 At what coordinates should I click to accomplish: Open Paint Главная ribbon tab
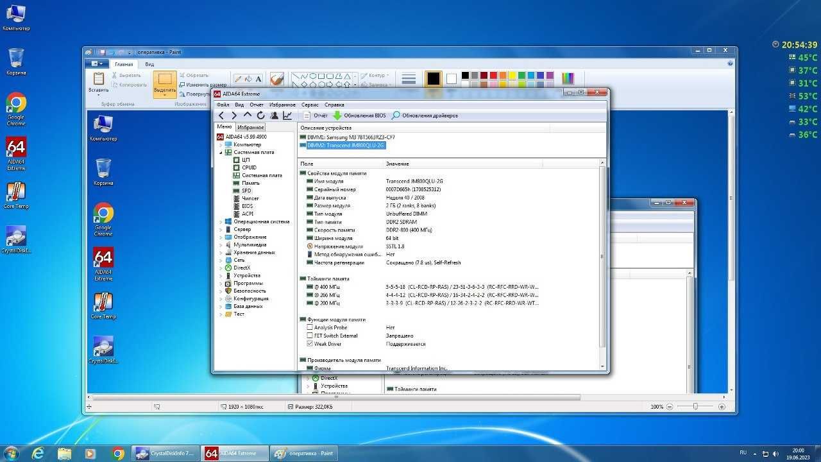pyautogui.click(x=124, y=64)
